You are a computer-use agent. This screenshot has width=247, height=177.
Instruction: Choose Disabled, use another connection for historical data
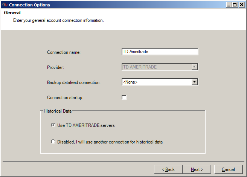point(53,142)
